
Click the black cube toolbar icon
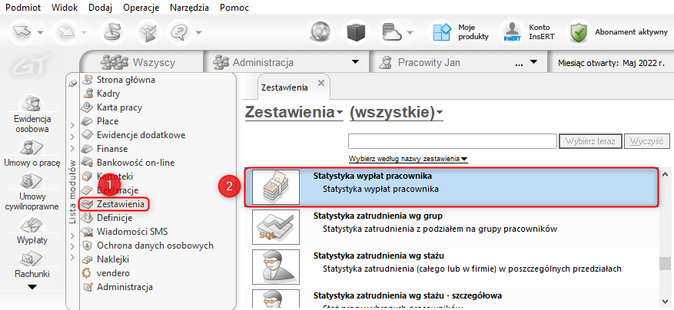(x=355, y=31)
